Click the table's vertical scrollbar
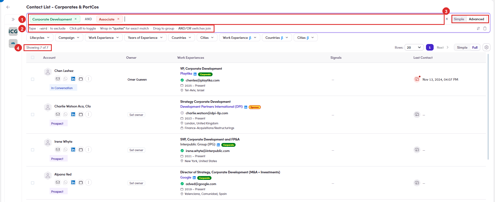 pos(488,107)
